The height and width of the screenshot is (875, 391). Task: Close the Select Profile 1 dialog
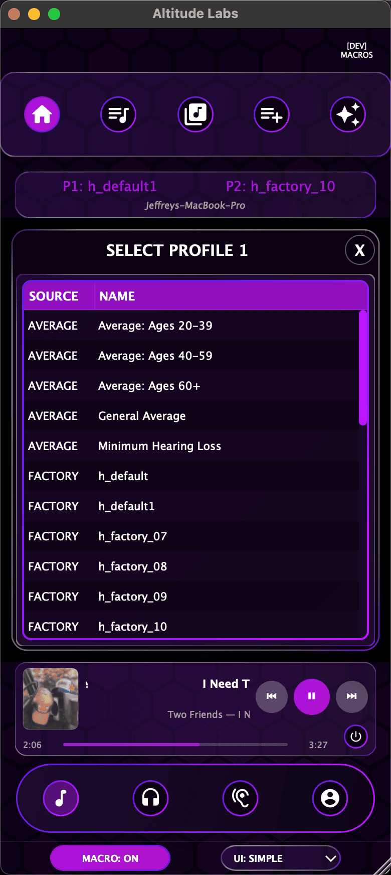pyautogui.click(x=359, y=249)
